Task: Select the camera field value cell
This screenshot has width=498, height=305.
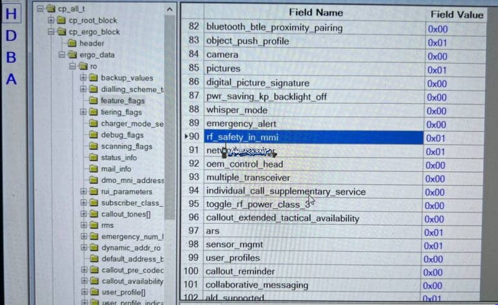Action: [x=455, y=56]
